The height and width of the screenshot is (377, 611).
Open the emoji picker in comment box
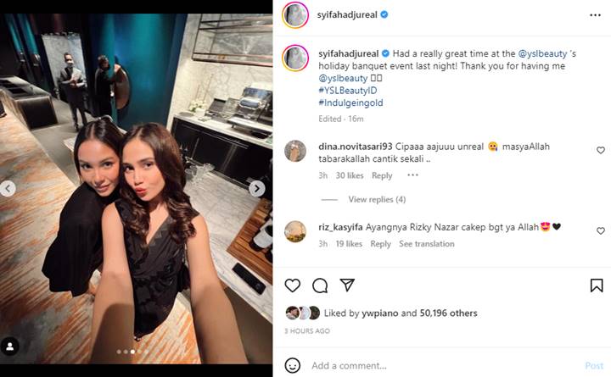[x=292, y=365]
